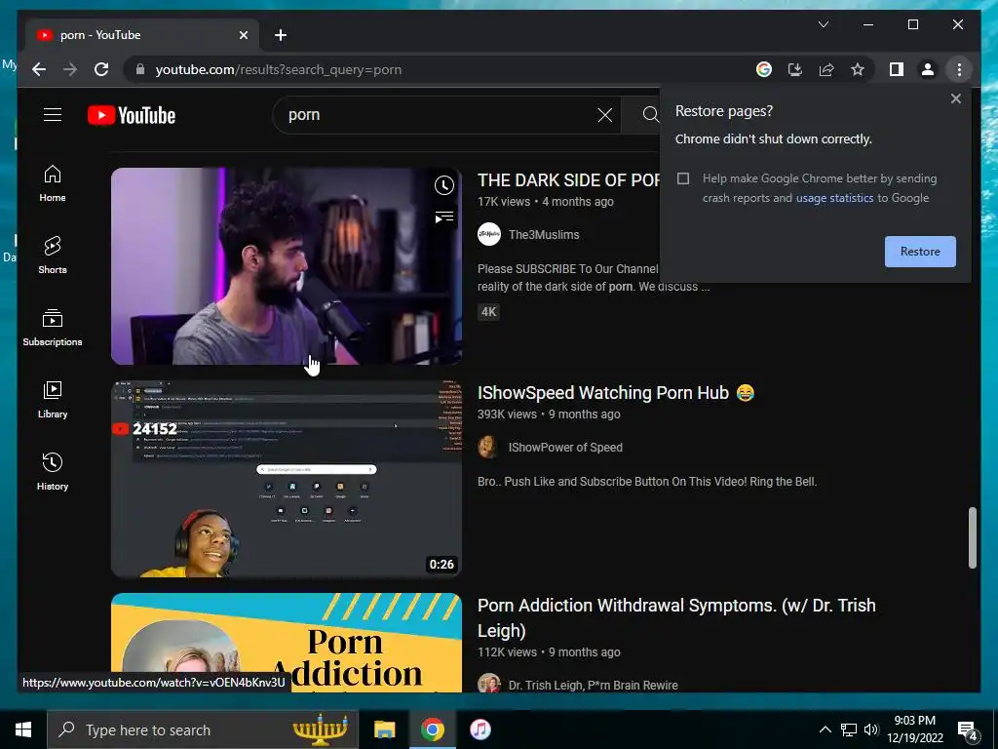Open The3Muslims channel avatar
Screen dimensions: 998x749
[489, 235]
